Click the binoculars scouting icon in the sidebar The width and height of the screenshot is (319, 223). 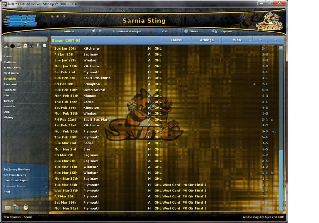[31, 46]
